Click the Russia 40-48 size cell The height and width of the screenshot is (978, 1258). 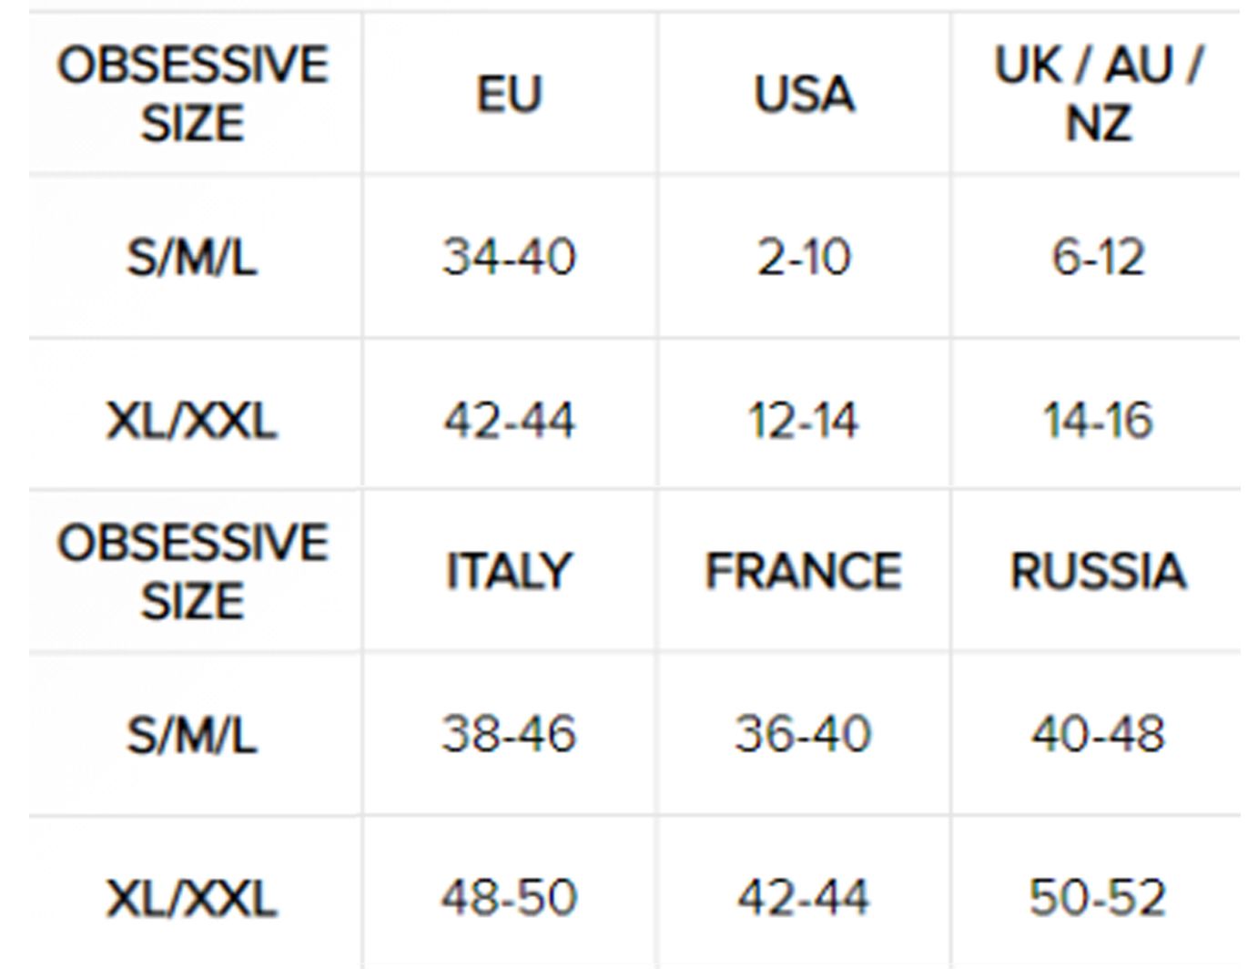tap(1098, 734)
